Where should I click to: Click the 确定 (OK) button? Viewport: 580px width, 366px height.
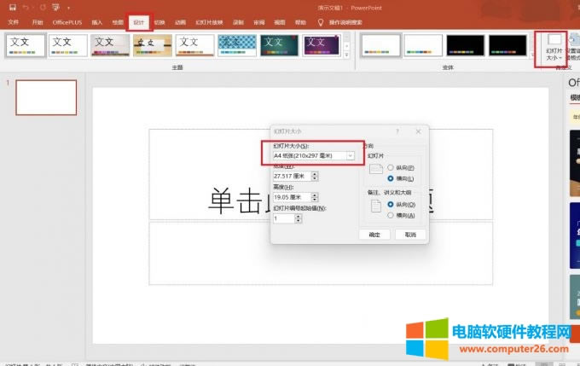click(x=374, y=234)
